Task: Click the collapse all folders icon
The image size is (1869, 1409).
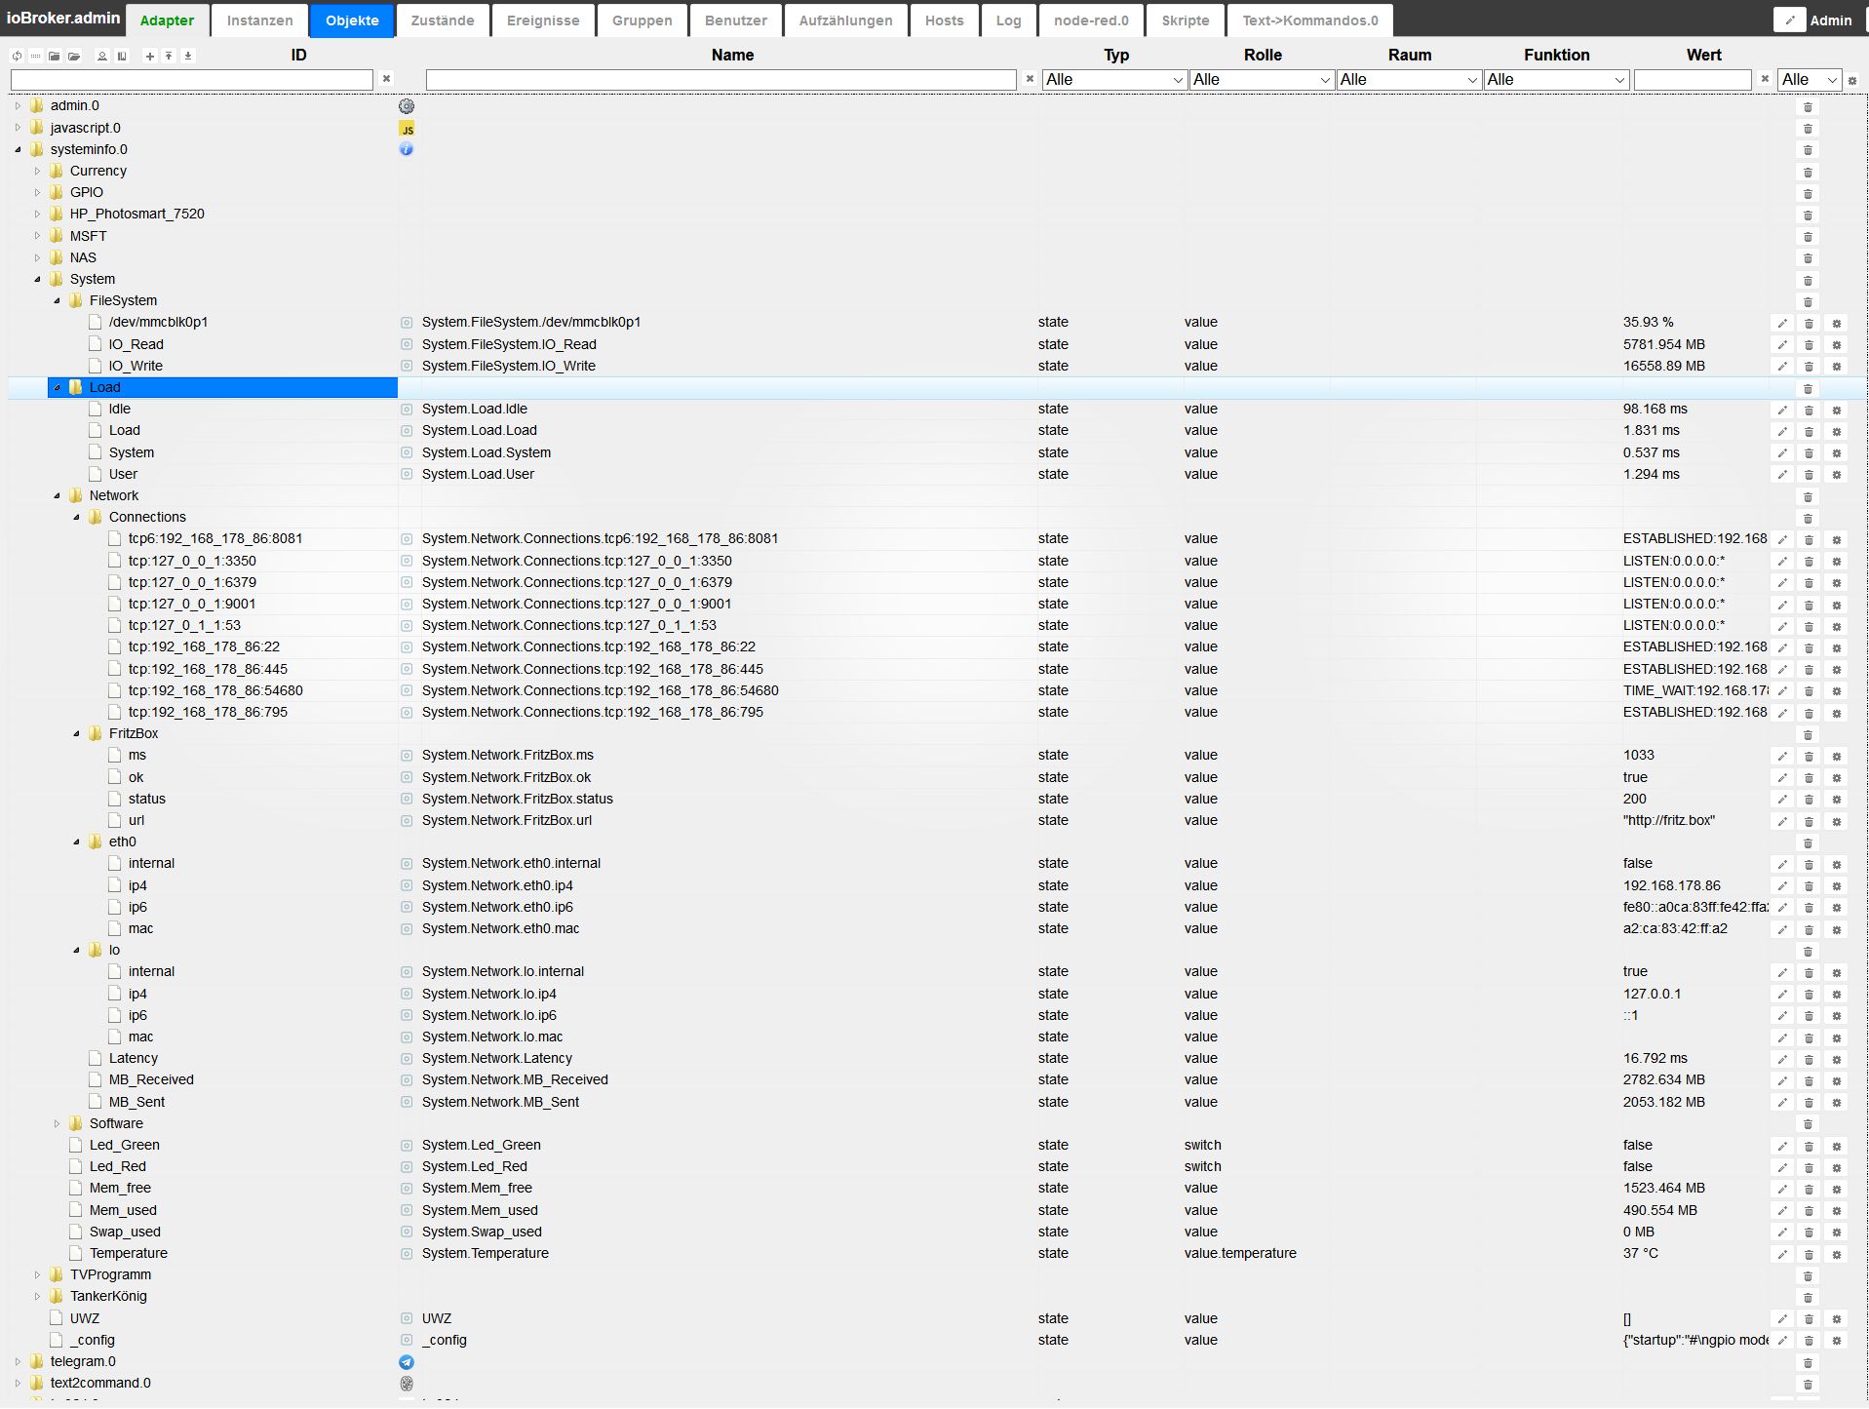Action: click(x=55, y=56)
